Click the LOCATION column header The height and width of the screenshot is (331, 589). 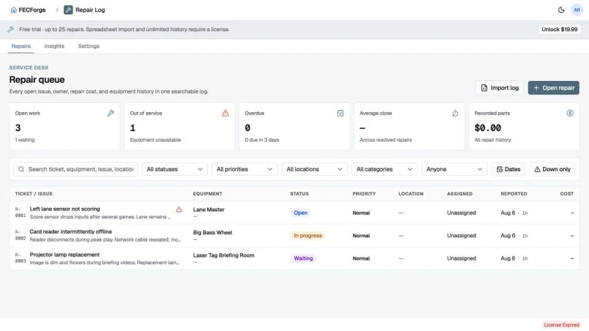411,194
